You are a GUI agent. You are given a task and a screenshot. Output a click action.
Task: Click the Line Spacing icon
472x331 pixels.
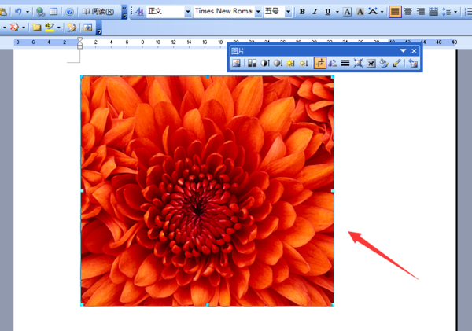click(446, 12)
